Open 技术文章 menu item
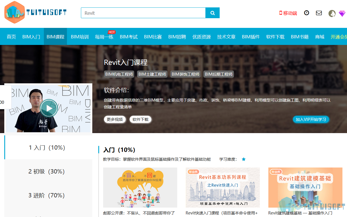Image resolution: width=347 pixels, height=217 pixels. click(226, 37)
